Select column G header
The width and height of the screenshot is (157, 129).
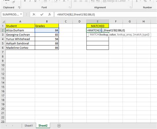[130, 22]
